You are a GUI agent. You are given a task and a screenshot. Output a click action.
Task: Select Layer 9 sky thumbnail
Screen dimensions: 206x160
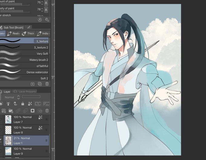click(x=8, y=151)
